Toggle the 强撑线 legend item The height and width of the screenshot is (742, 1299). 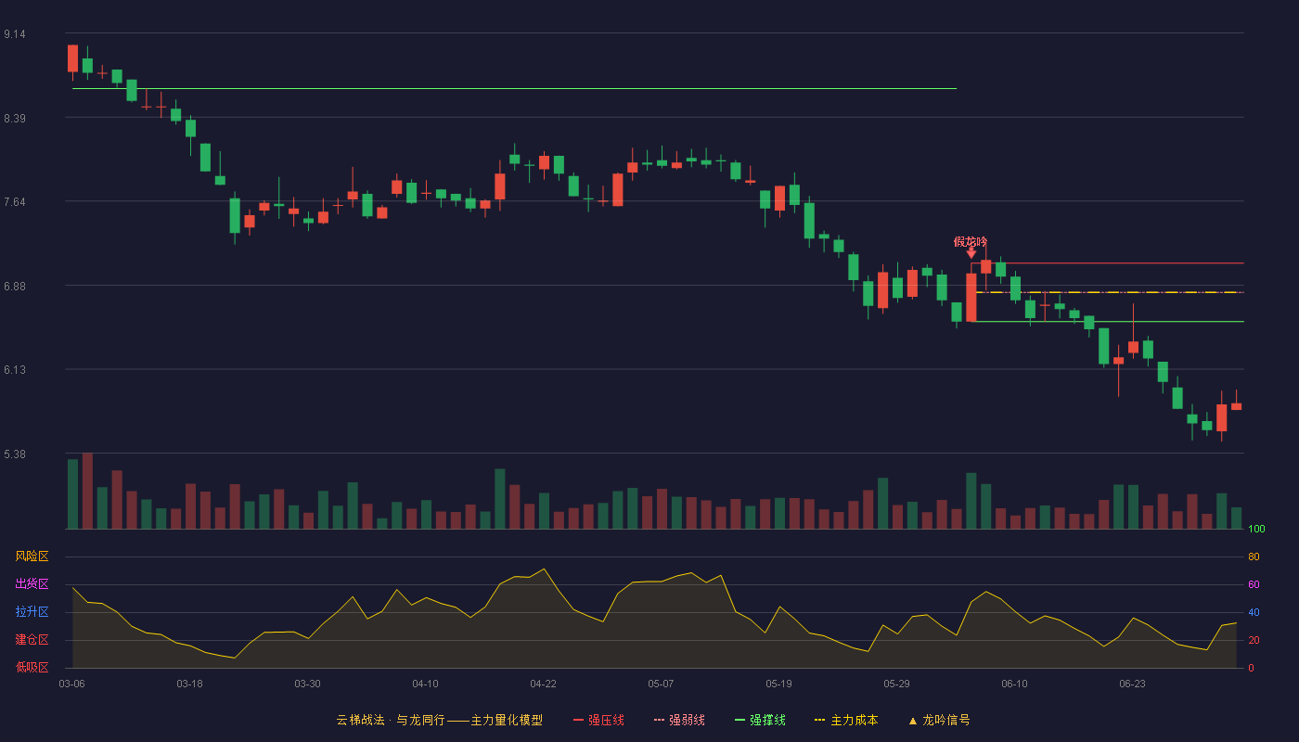[760, 720]
